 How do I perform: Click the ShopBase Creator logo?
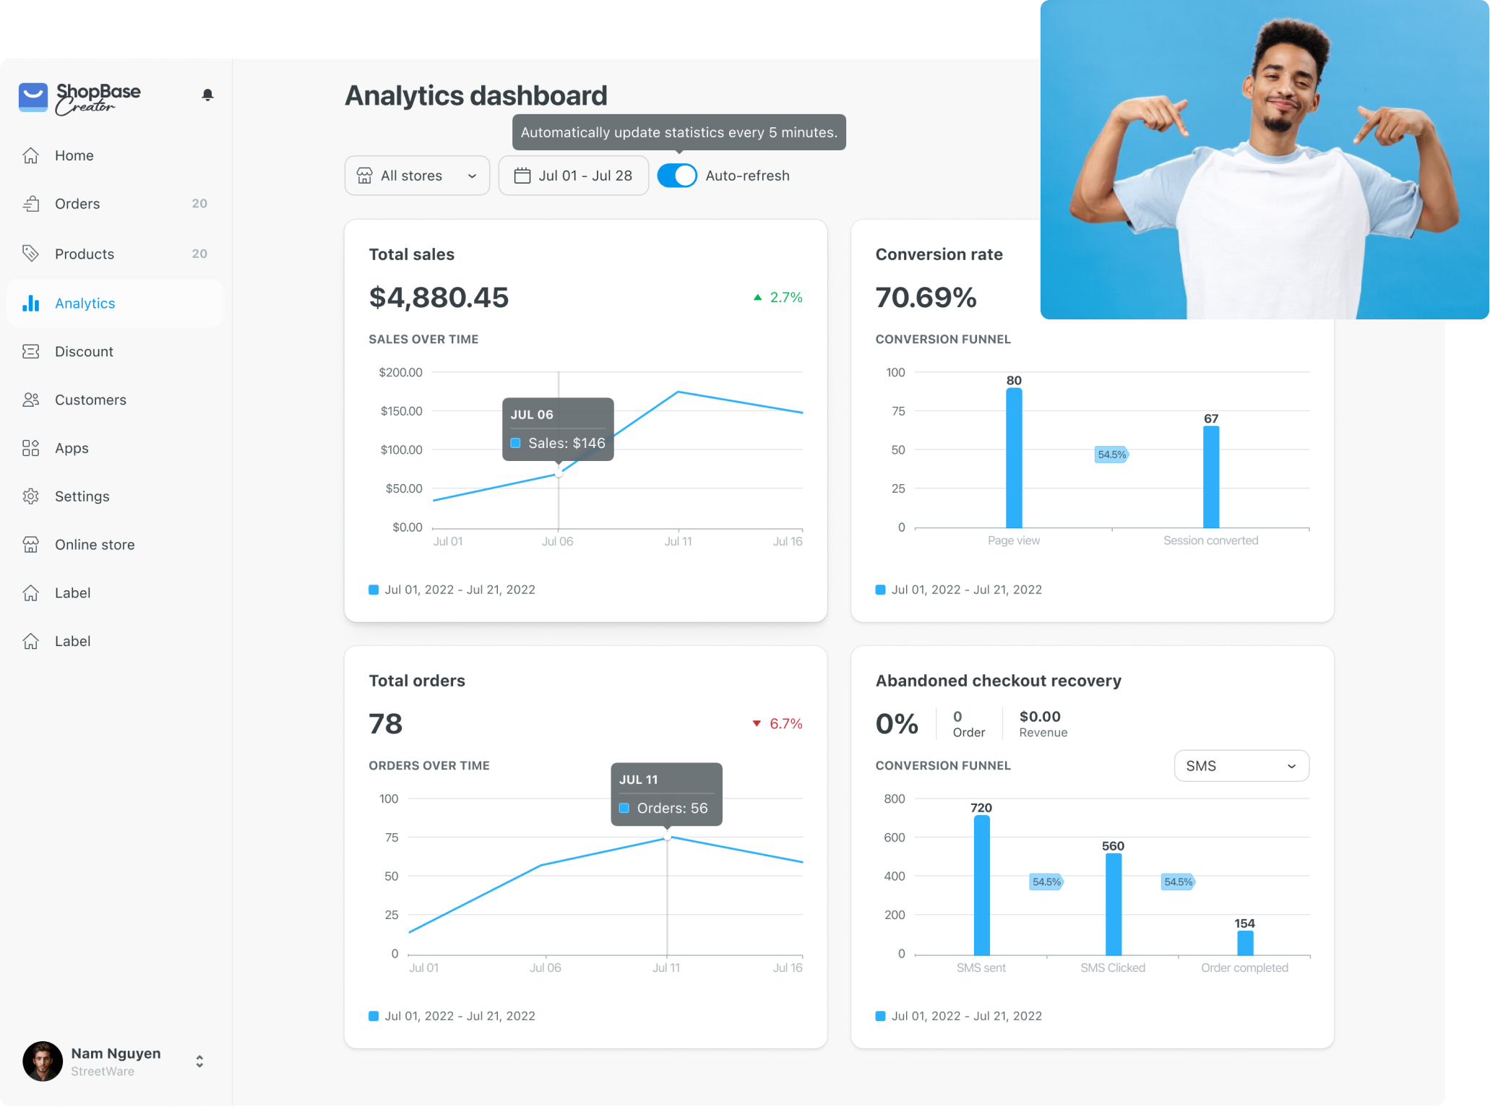(x=79, y=98)
